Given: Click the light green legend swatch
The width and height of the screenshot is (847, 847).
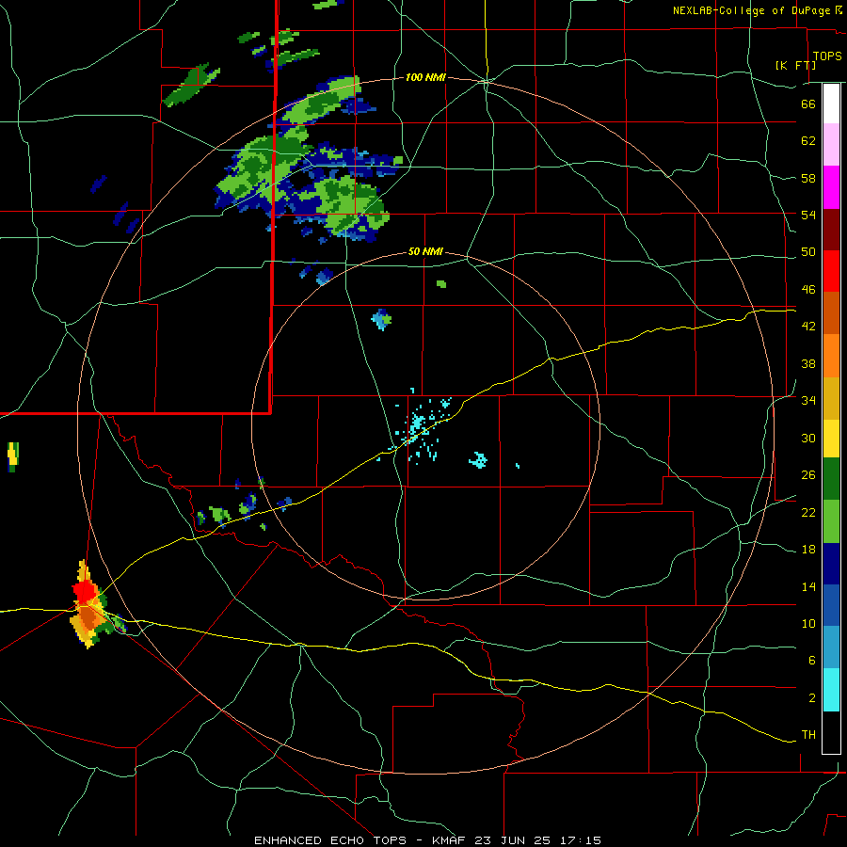Looking at the screenshot, I should (x=831, y=521).
